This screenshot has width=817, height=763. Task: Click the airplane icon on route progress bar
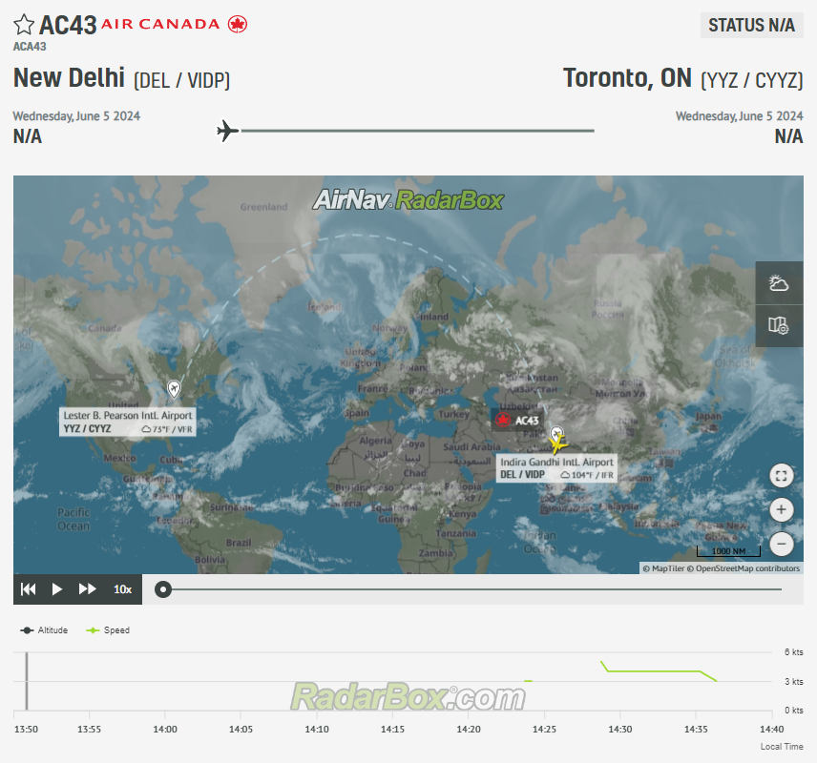click(228, 131)
